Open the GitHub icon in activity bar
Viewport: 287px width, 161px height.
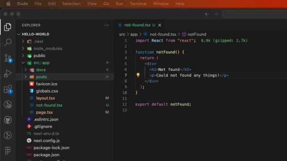[x=8, y=120]
